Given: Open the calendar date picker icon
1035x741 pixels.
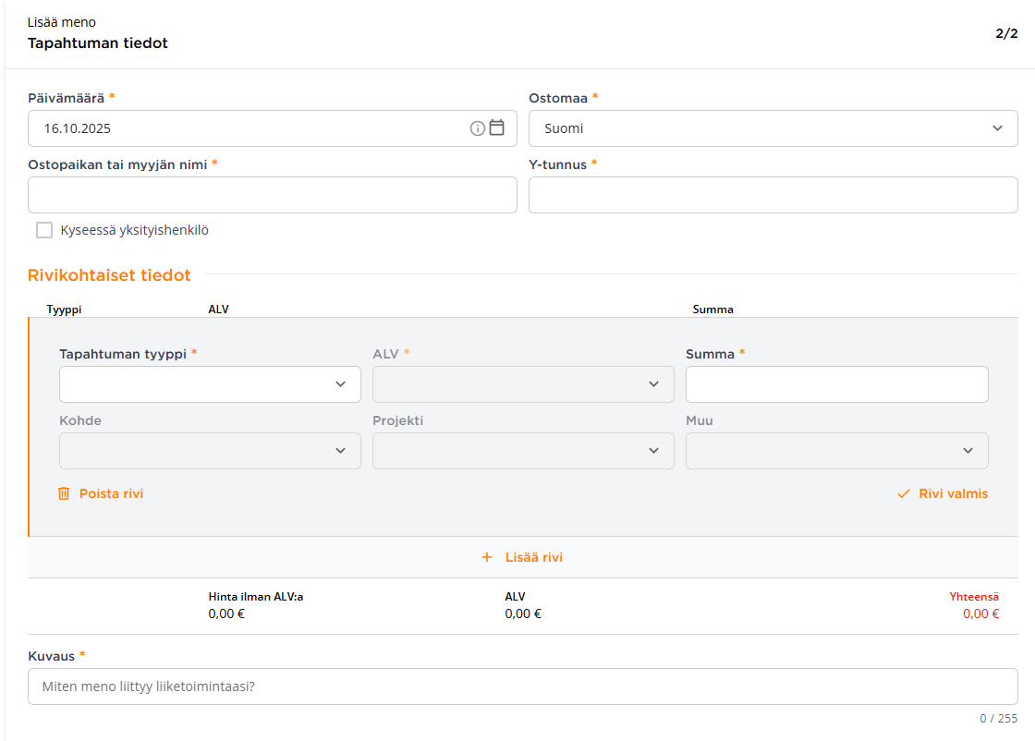Looking at the screenshot, I should click(496, 128).
